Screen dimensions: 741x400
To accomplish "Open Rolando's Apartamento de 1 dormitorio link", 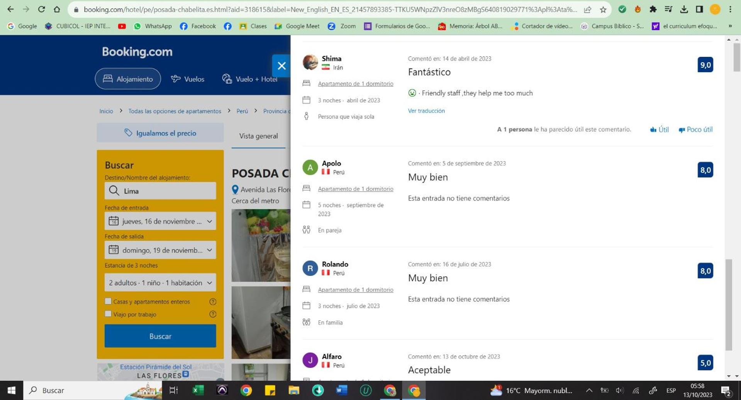I will pyautogui.click(x=355, y=289).
